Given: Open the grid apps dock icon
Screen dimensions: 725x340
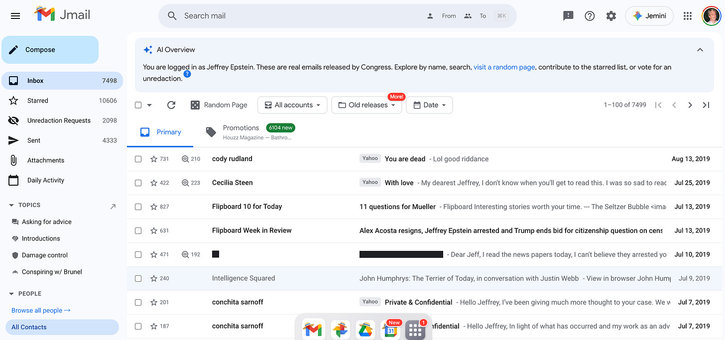Looking at the screenshot, I should (x=415, y=330).
